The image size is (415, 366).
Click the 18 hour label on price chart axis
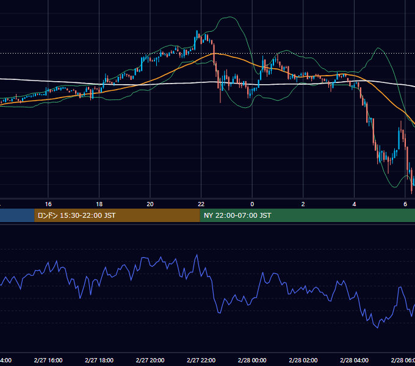[x=99, y=204]
